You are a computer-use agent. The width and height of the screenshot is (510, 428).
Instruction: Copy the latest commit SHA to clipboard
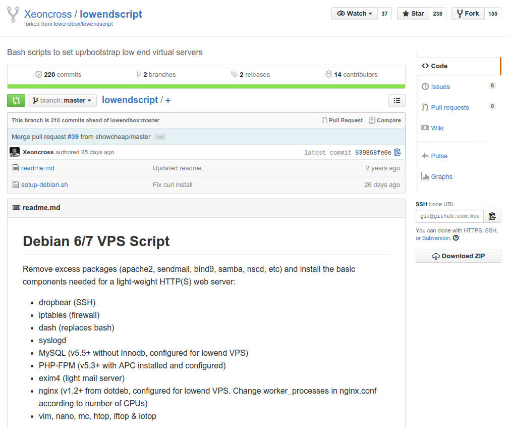(x=397, y=152)
